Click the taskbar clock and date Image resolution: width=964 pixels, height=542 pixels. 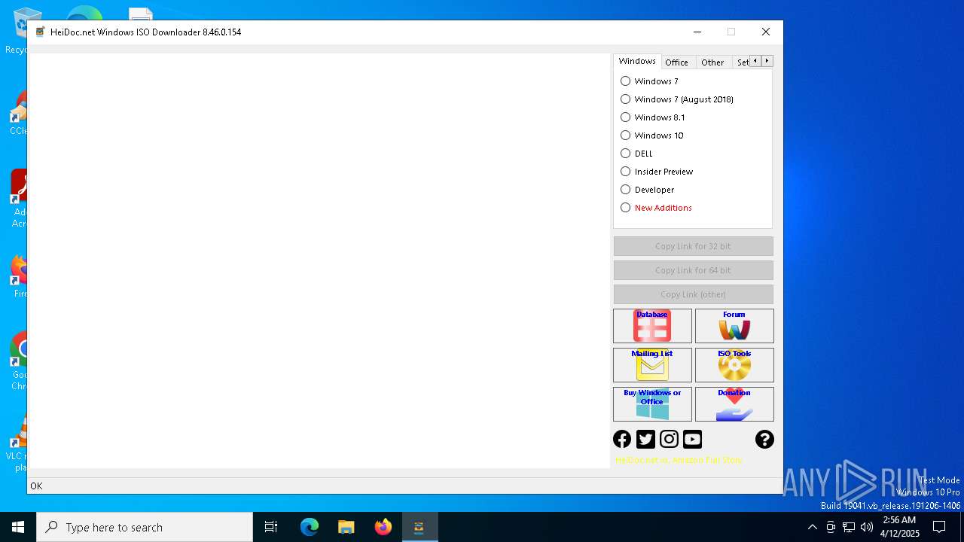click(x=899, y=527)
